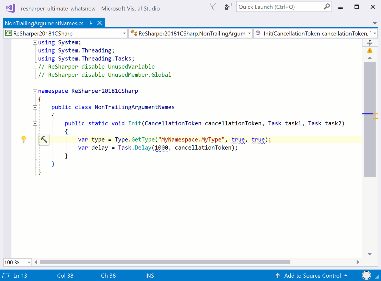This screenshot has width=381, height=281.
Task: Click the warning triangle analysis indicator
Action: point(370,50)
